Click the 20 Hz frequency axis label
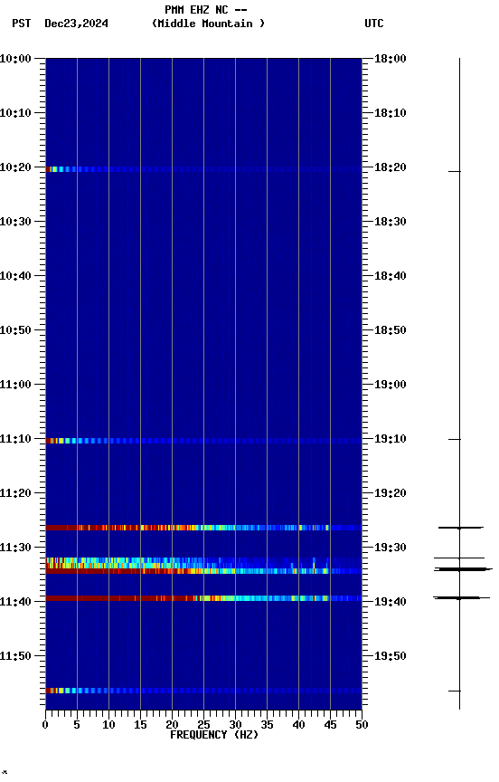Viewport: 499px width, 782px height. click(172, 725)
